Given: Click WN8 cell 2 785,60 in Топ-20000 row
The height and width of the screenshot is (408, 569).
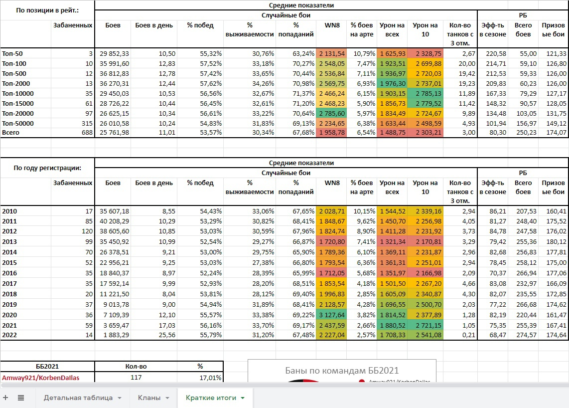Looking at the screenshot, I should pyautogui.click(x=331, y=113).
